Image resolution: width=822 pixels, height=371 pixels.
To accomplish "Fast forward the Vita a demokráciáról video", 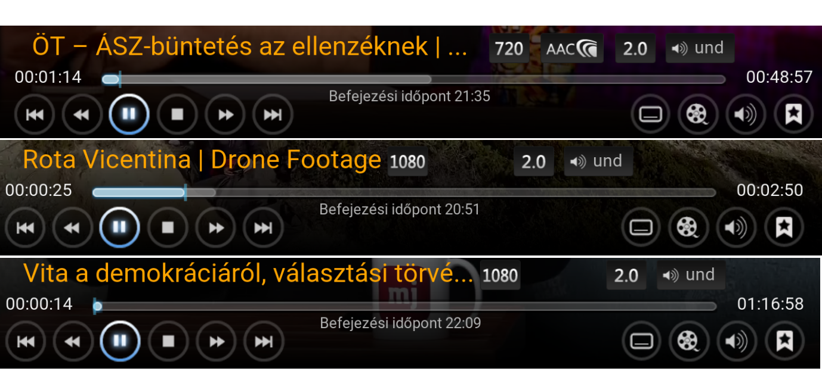I will (217, 341).
